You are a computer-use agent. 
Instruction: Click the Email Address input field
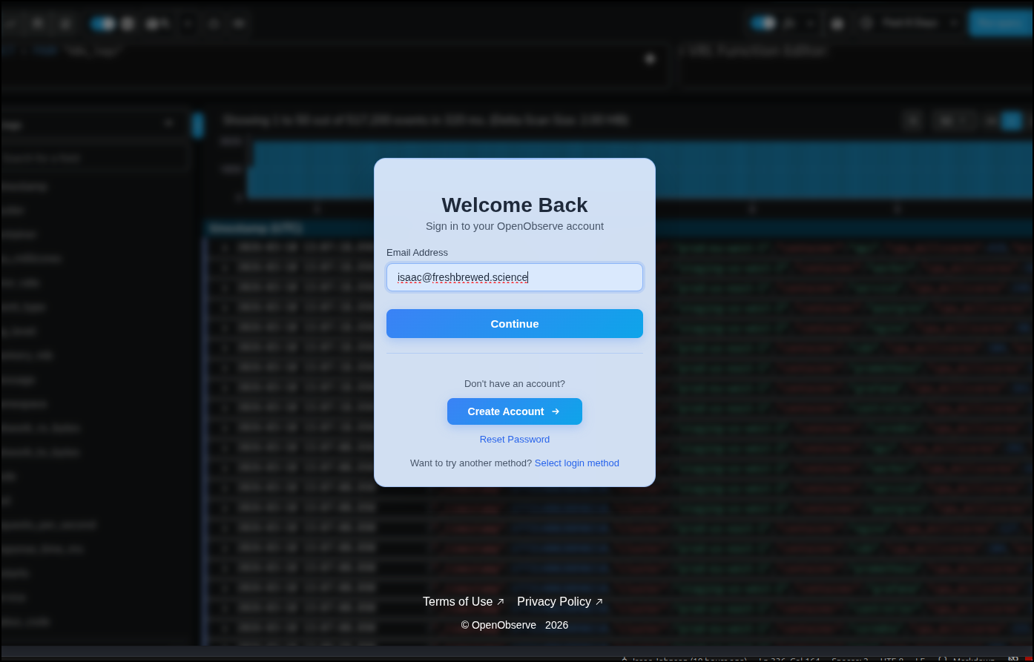[x=515, y=277]
